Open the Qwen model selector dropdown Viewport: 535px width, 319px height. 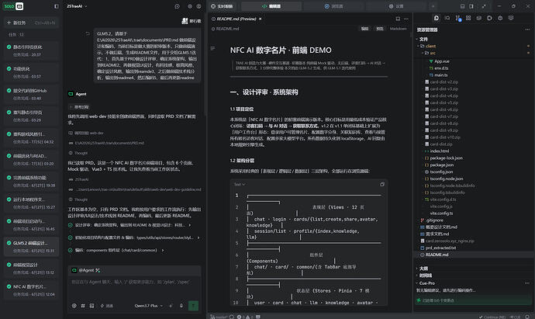[x=148, y=306]
